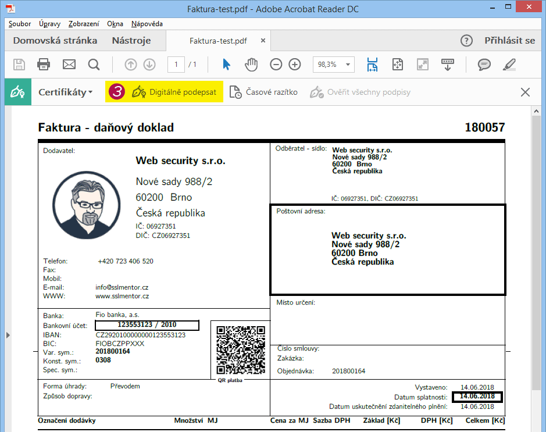Click the Var. sym. value 201800164

click(113, 351)
